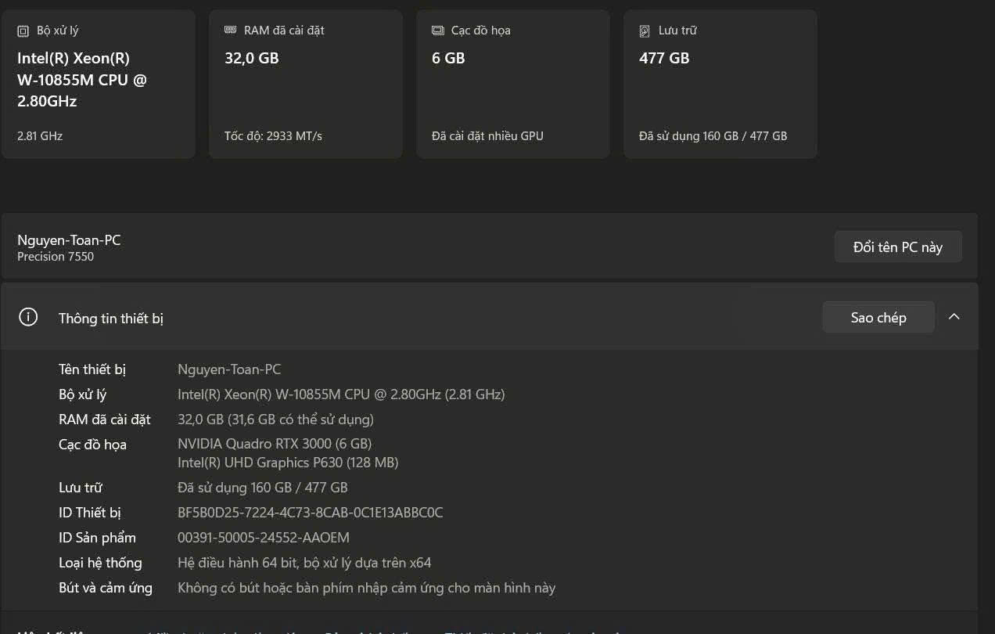Click the Intel(R) UHD Graphics P630 entry
This screenshot has width=995, height=634.
pos(288,463)
